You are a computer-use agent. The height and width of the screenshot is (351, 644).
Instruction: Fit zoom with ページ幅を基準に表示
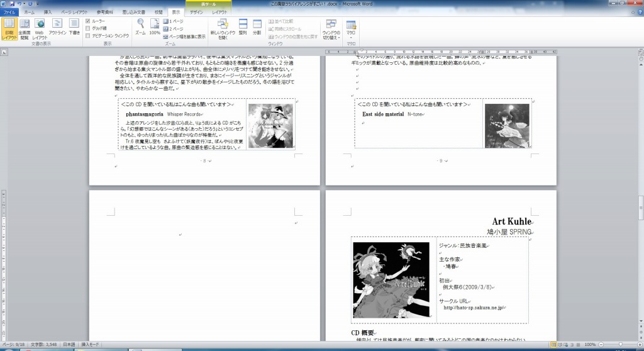pyautogui.click(x=184, y=36)
